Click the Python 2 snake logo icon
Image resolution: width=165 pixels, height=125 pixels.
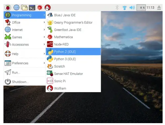[50, 52]
